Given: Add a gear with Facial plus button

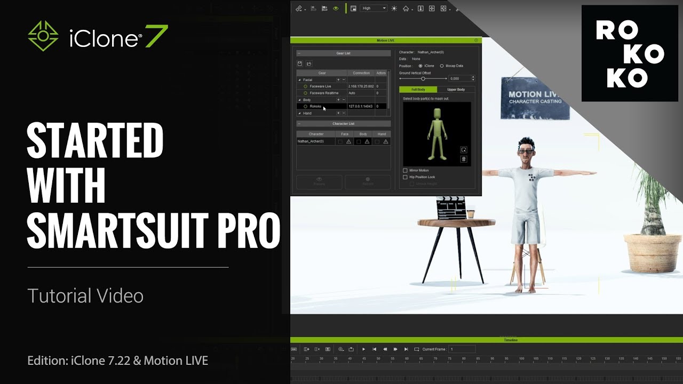Looking at the screenshot, I should [x=338, y=79].
